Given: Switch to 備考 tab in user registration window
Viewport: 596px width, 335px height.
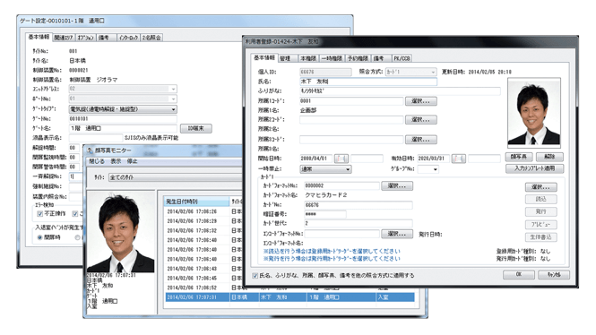Looking at the screenshot, I should click(381, 58).
